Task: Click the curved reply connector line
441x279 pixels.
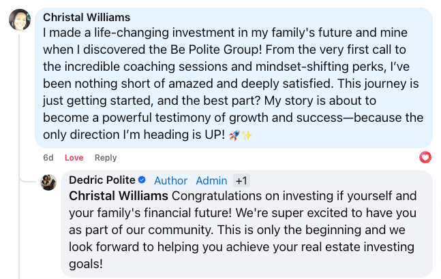Action: click(x=27, y=180)
